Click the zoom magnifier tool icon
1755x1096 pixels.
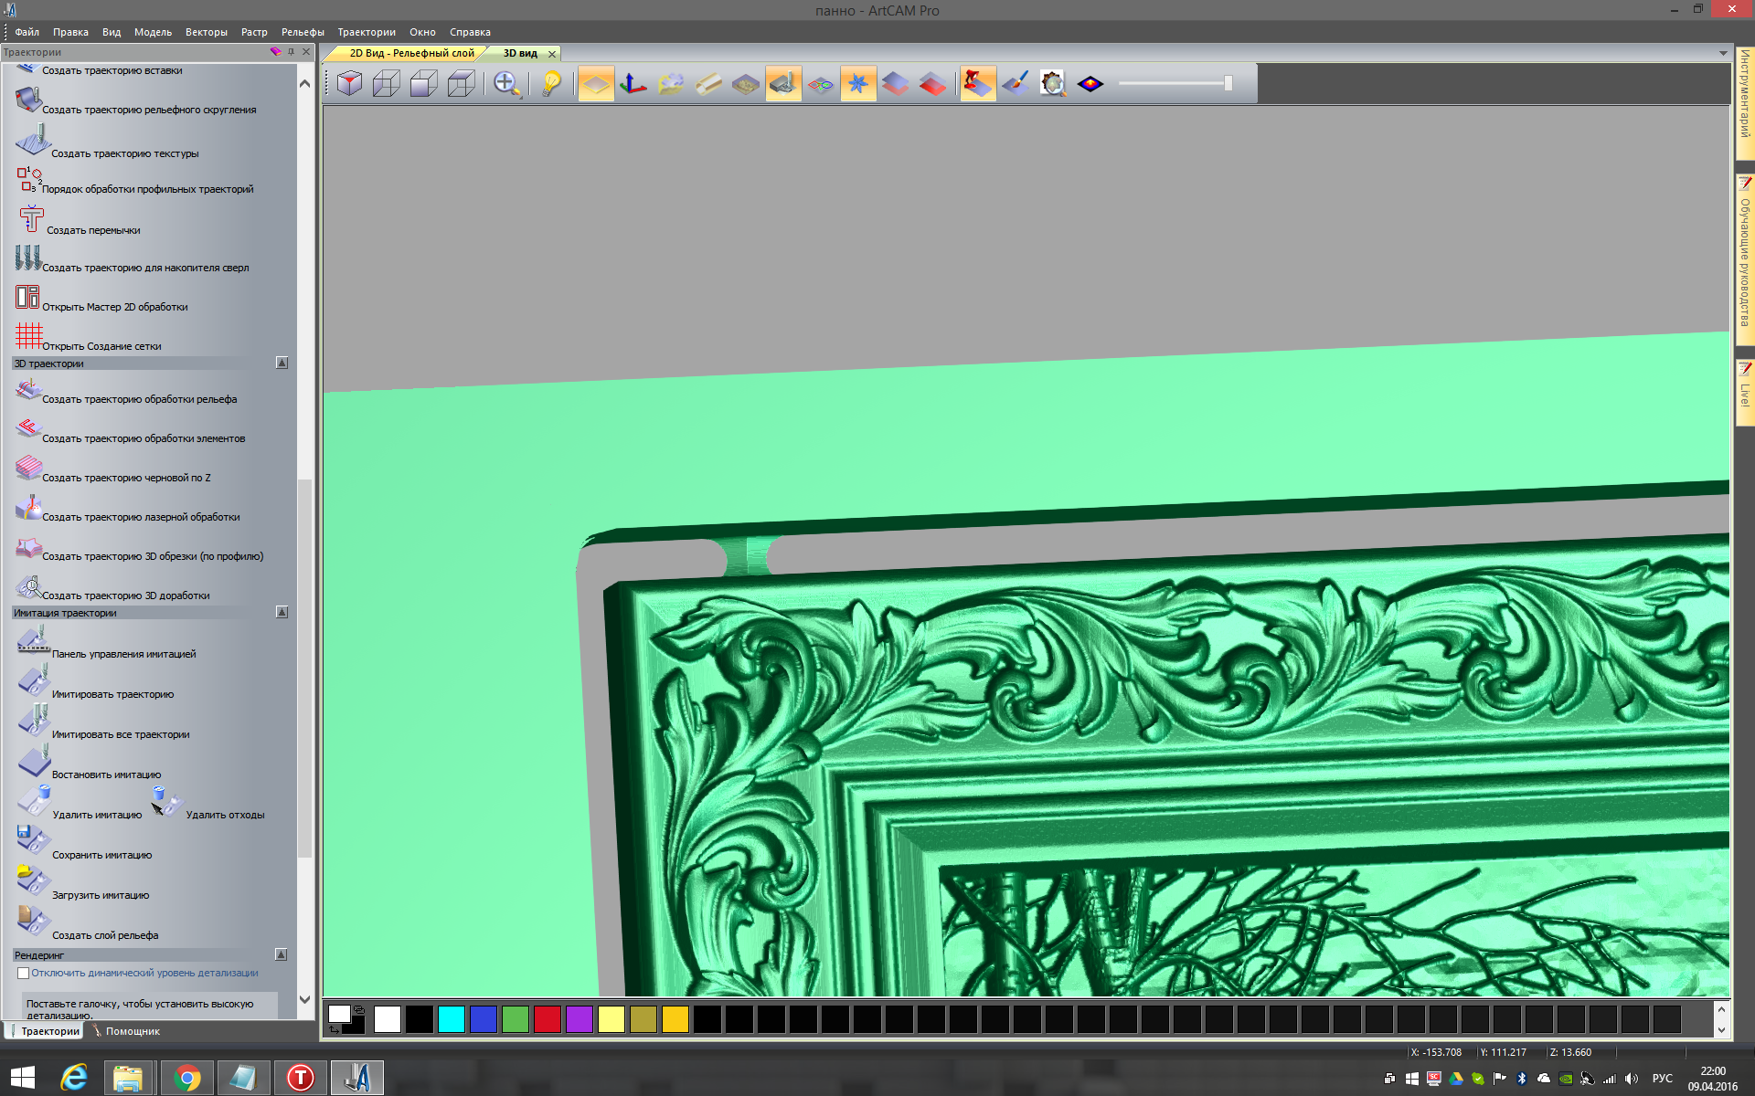506,84
